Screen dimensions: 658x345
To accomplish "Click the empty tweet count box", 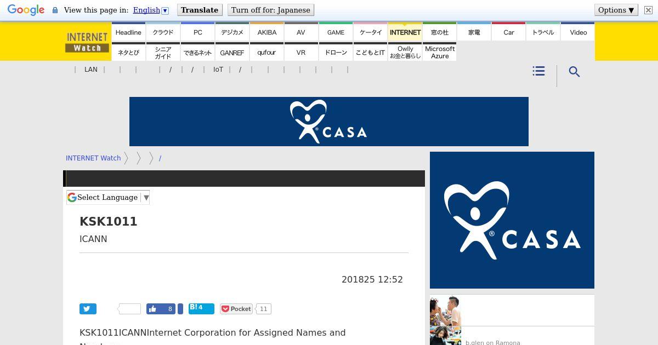I will 129,309.
